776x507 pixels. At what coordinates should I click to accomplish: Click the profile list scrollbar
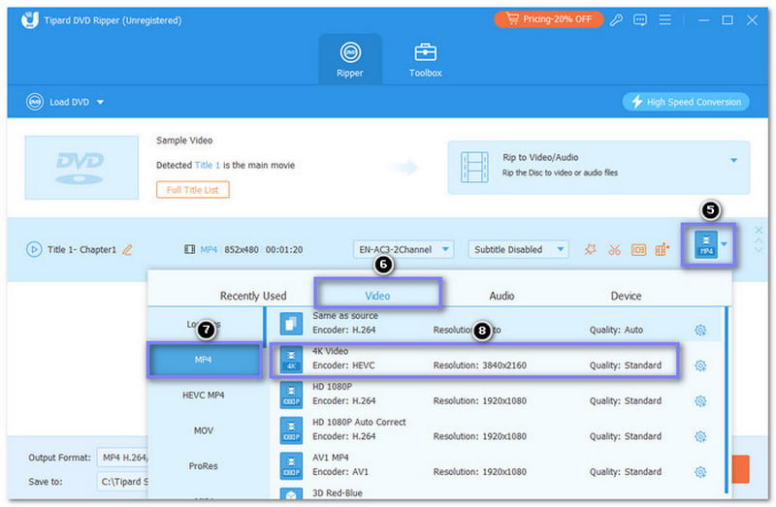click(726, 399)
